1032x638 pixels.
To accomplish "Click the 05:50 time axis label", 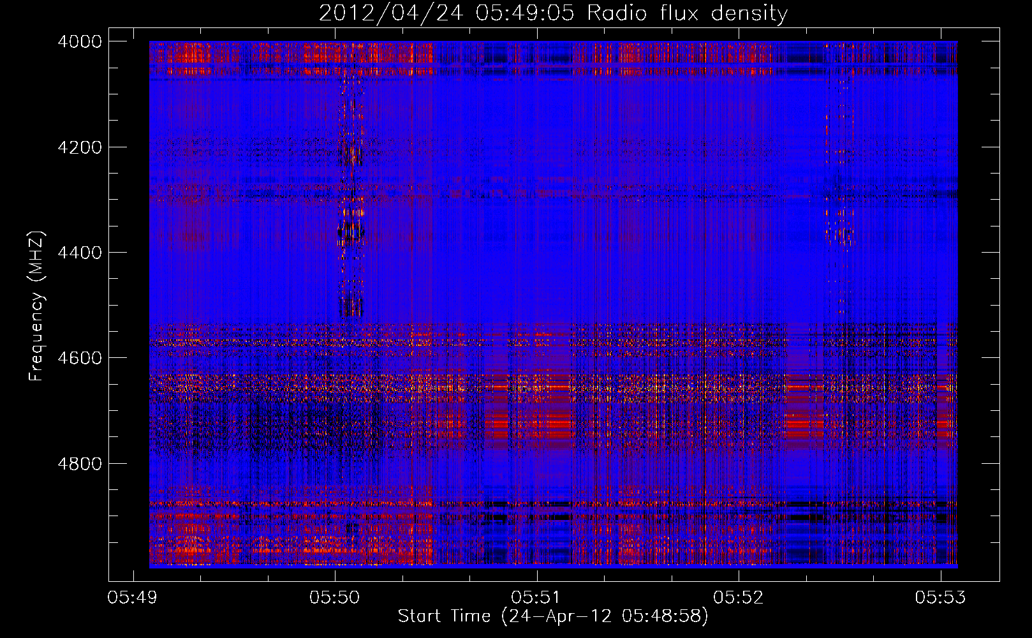I will [x=335, y=598].
